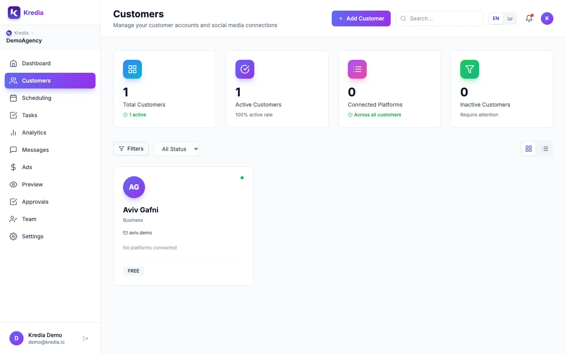Select Hebrew language option
The image size is (566, 354).
(510, 18)
